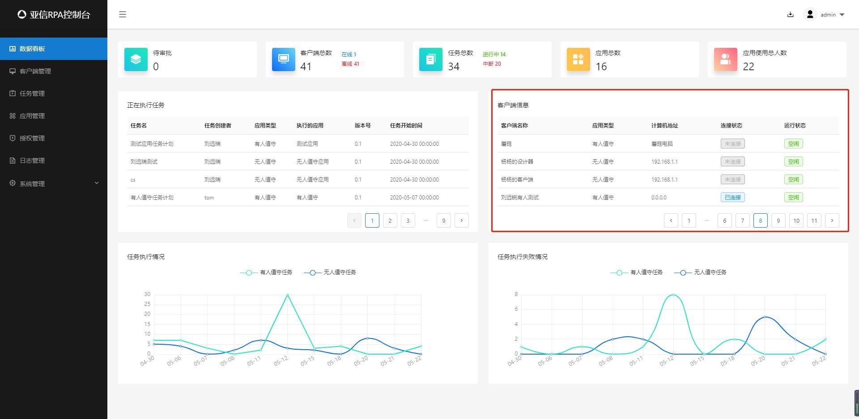Open 授权管理 in the sidebar
This screenshot has height=419, width=859.
click(54, 138)
